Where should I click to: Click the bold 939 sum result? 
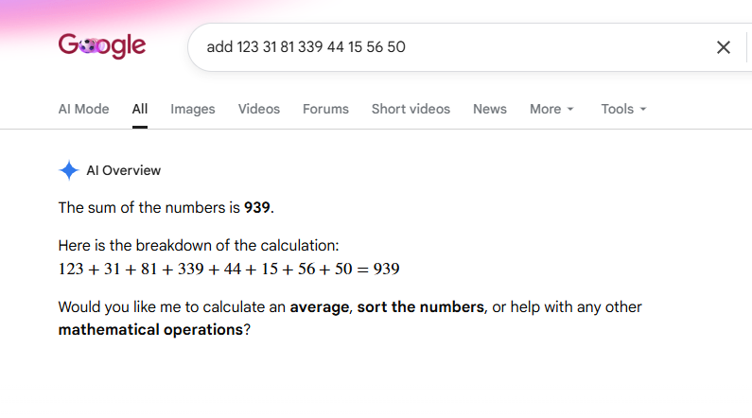257,207
